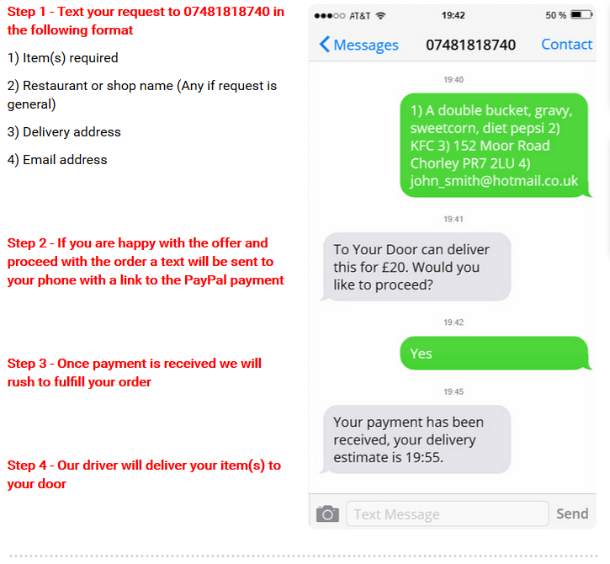Select the green KFC order message bubble
Image resolution: width=610 pixels, height=564 pixels.
point(495,145)
